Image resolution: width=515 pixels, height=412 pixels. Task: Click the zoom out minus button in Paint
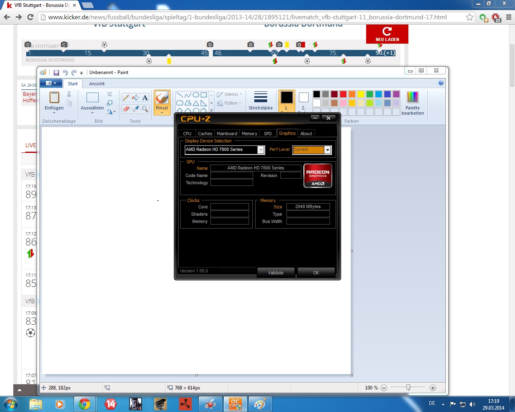pos(384,388)
